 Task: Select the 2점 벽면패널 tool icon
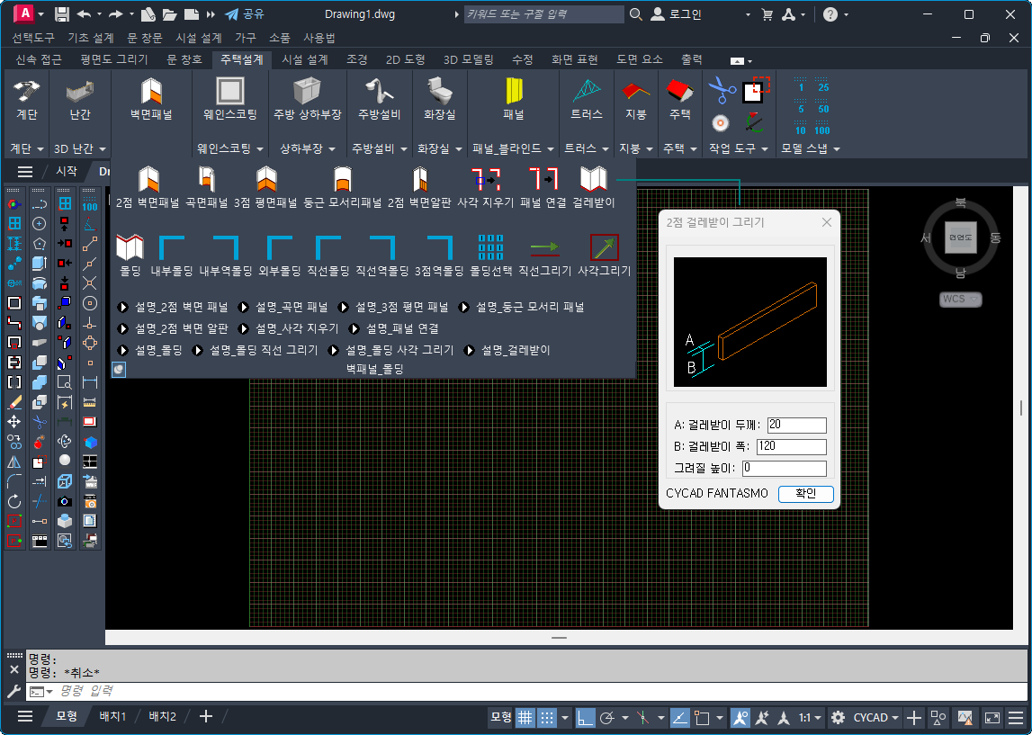coord(148,180)
